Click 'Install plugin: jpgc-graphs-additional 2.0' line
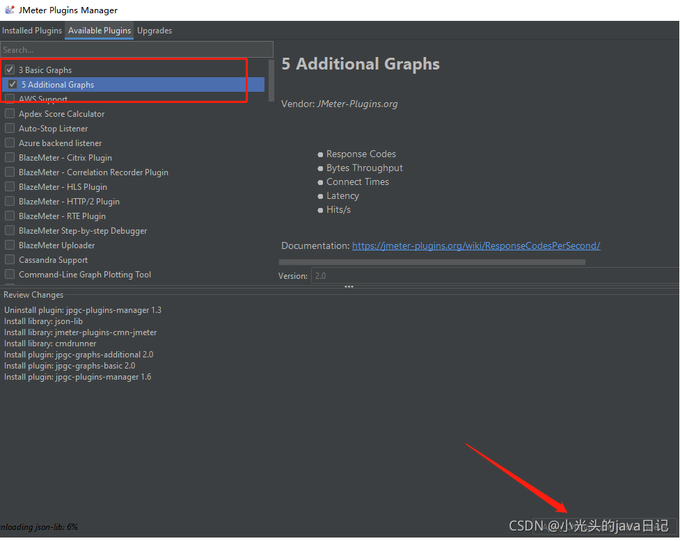The height and width of the screenshot is (541, 680). (x=79, y=355)
